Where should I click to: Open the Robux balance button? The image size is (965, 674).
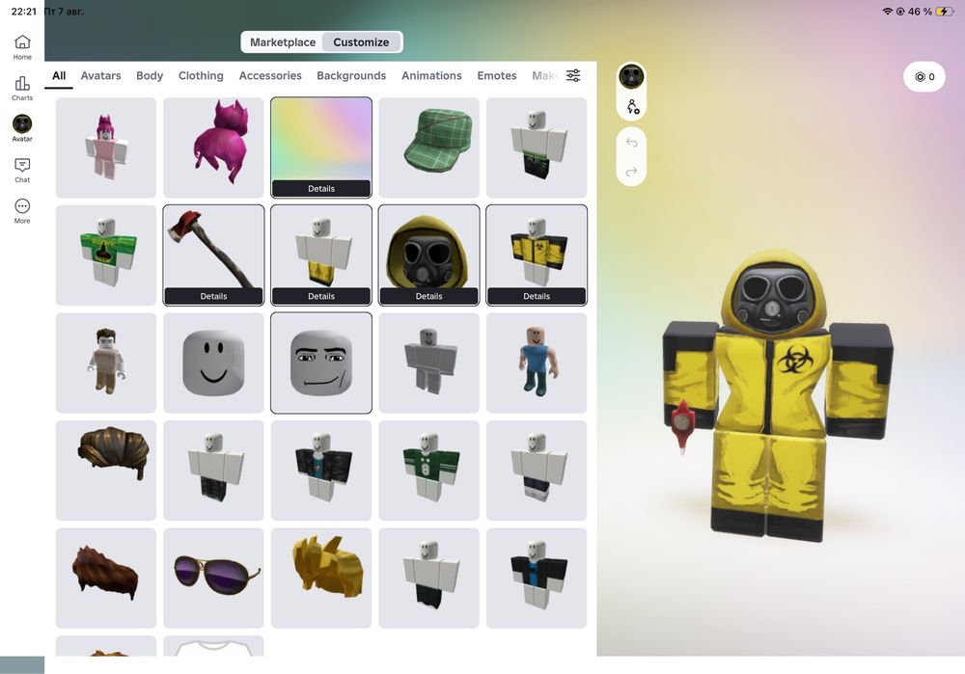(924, 77)
